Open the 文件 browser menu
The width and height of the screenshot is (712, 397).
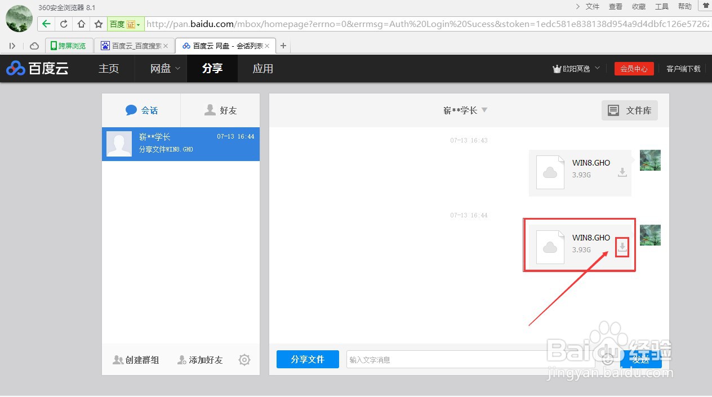pyautogui.click(x=593, y=6)
